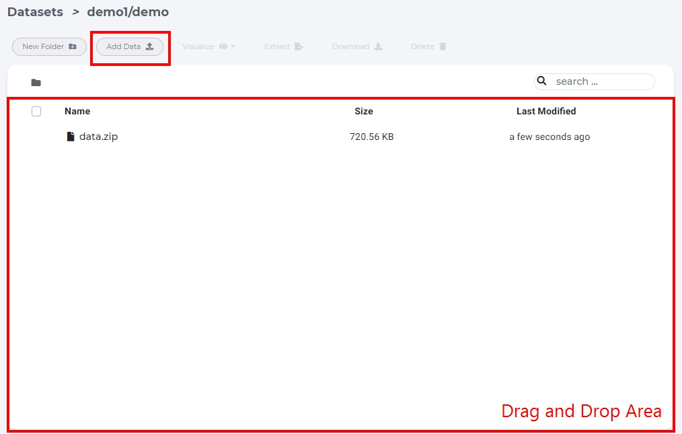Focus the search input field
The width and height of the screenshot is (682, 434).
(603, 81)
